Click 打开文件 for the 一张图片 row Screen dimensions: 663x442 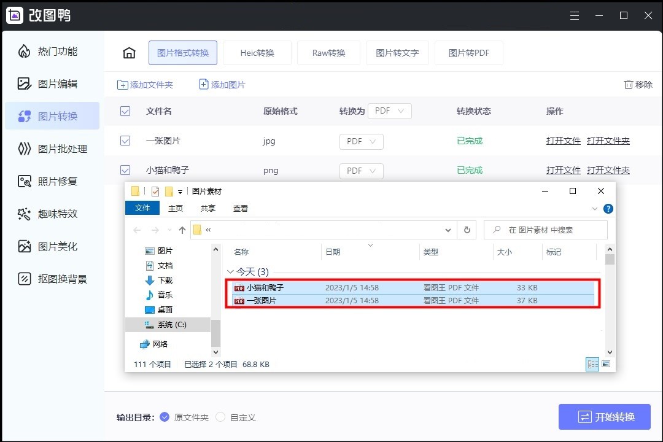[562, 141]
